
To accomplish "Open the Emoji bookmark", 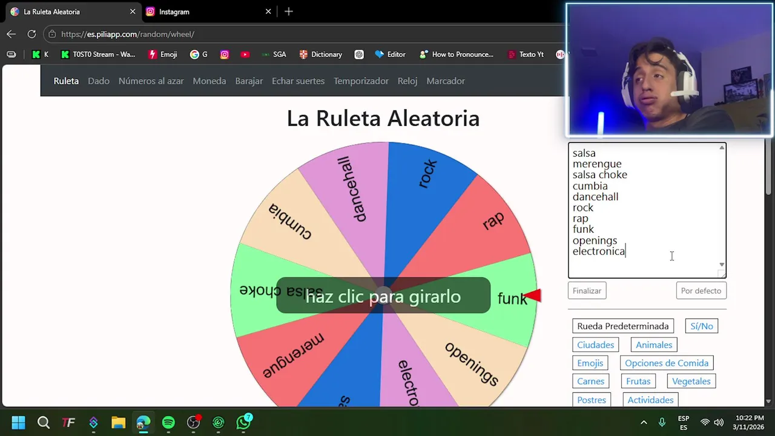I will click(x=163, y=54).
